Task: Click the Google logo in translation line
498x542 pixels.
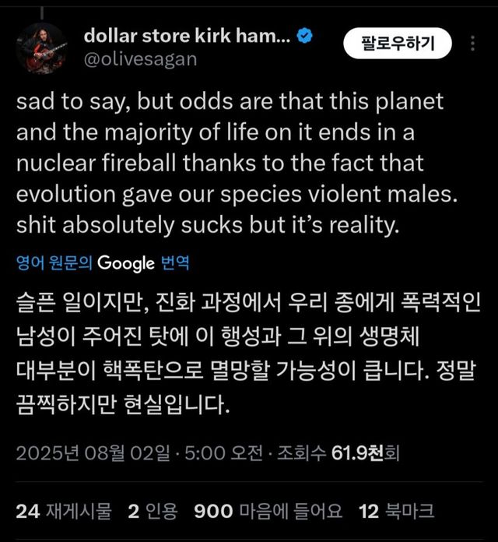Action: point(126,263)
